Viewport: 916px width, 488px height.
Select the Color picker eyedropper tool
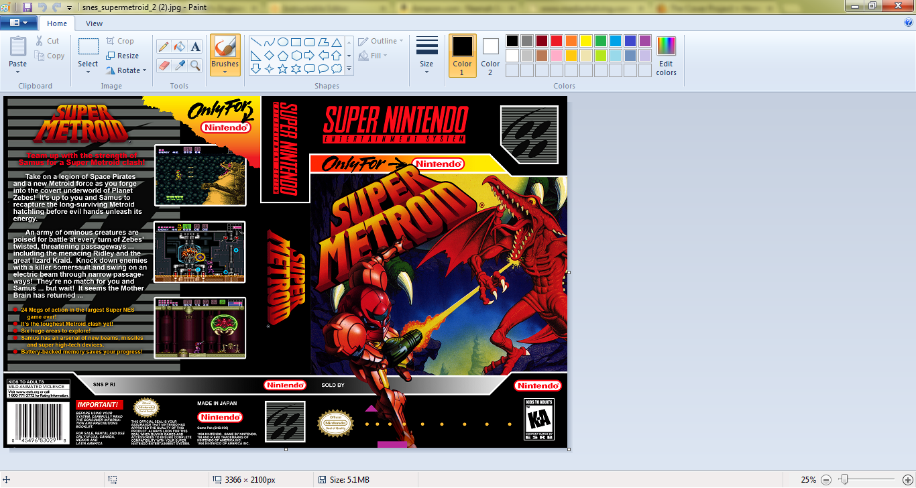[179, 65]
